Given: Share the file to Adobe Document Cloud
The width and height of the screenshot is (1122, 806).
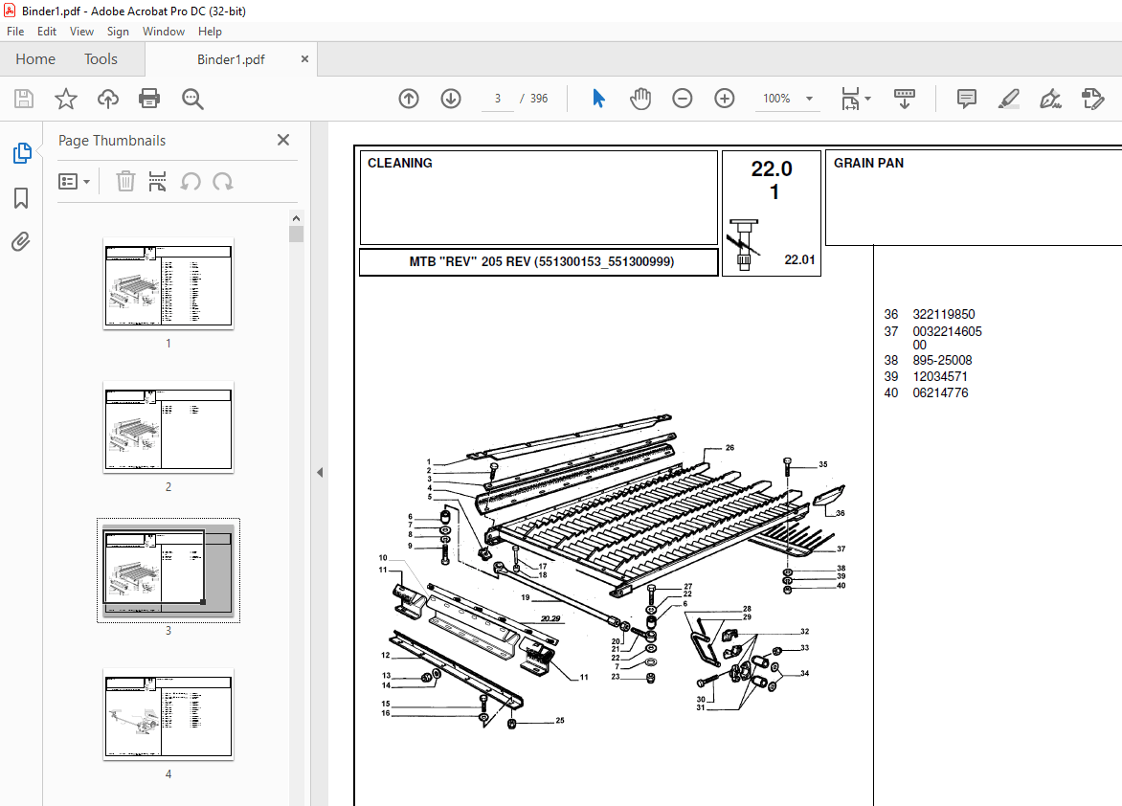Looking at the screenshot, I should click(x=107, y=98).
